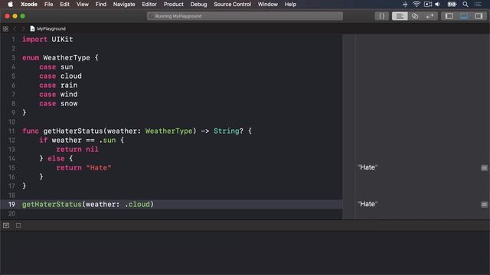Click the String? return type
The height and width of the screenshot is (275, 490).
(228, 131)
